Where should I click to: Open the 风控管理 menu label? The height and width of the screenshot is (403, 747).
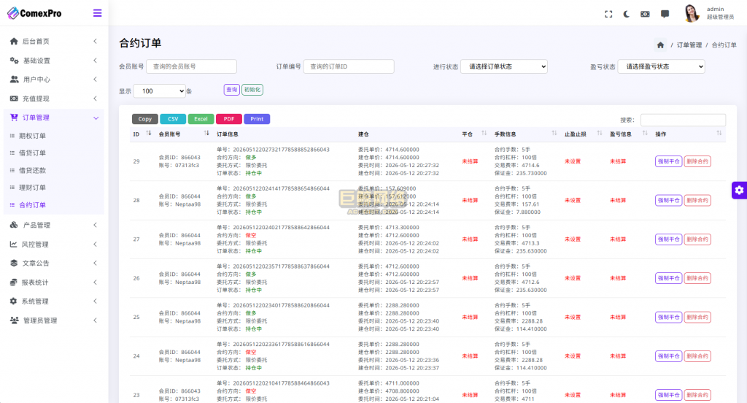click(x=35, y=244)
